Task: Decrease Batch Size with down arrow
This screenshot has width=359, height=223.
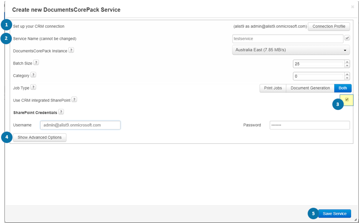Action: pos(347,66)
